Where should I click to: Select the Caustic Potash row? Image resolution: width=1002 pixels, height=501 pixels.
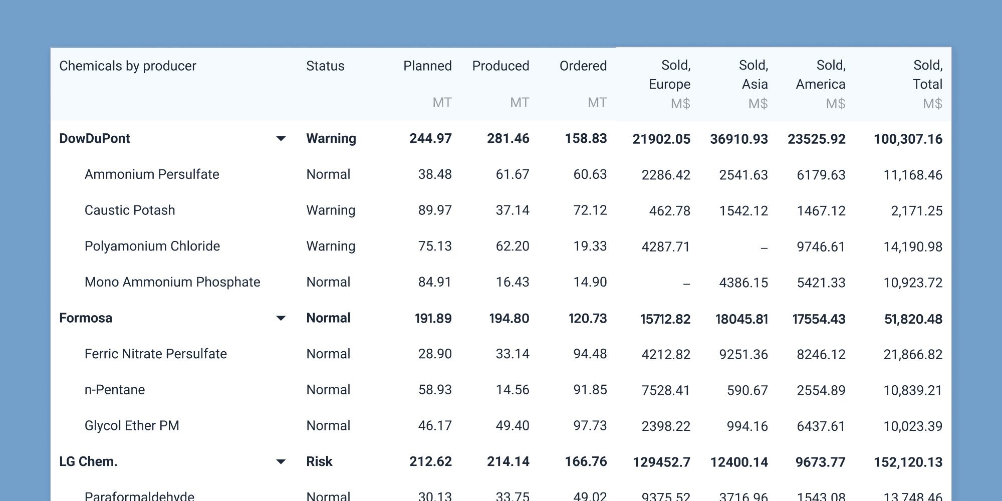[501, 210]
